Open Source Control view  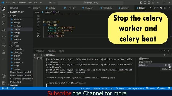[3, 23]
